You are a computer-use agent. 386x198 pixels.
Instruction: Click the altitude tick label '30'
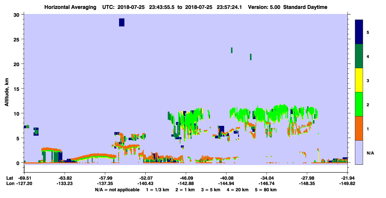pyautogui.click(x=17, y=15)
